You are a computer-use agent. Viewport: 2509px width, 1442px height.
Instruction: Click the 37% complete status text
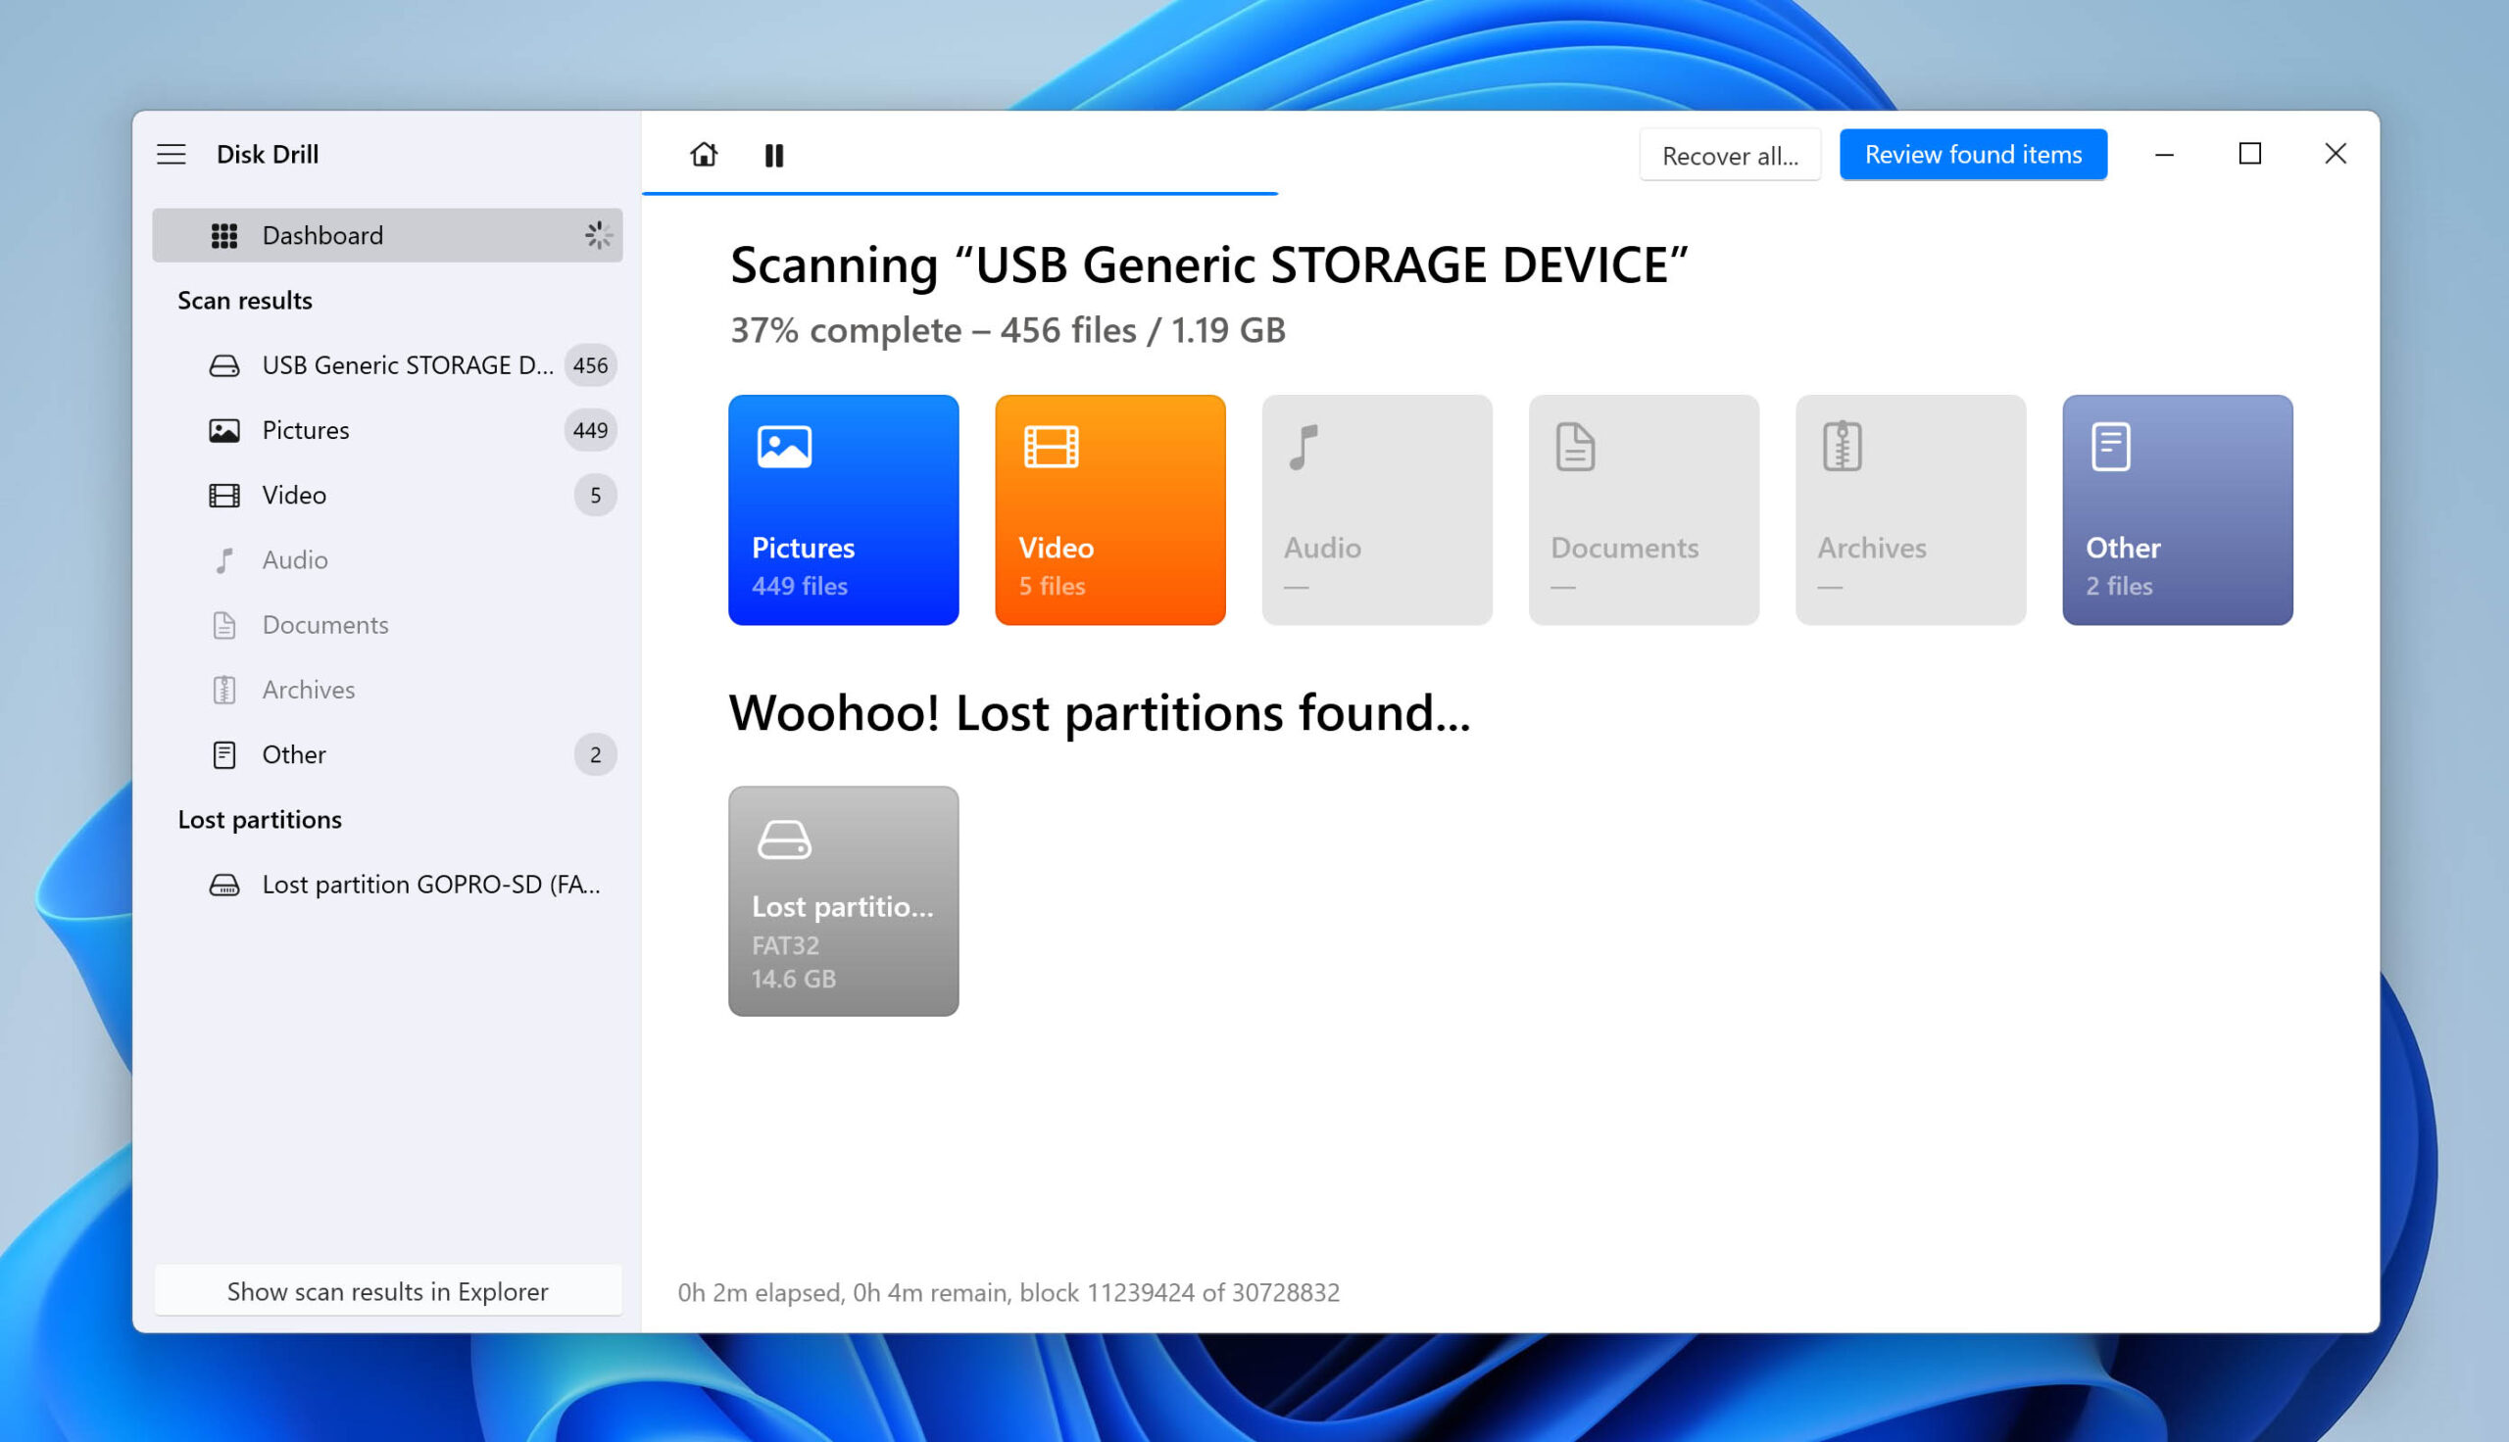pos(1009,330)
